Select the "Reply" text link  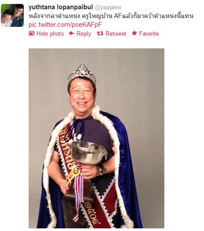[84, 34]
